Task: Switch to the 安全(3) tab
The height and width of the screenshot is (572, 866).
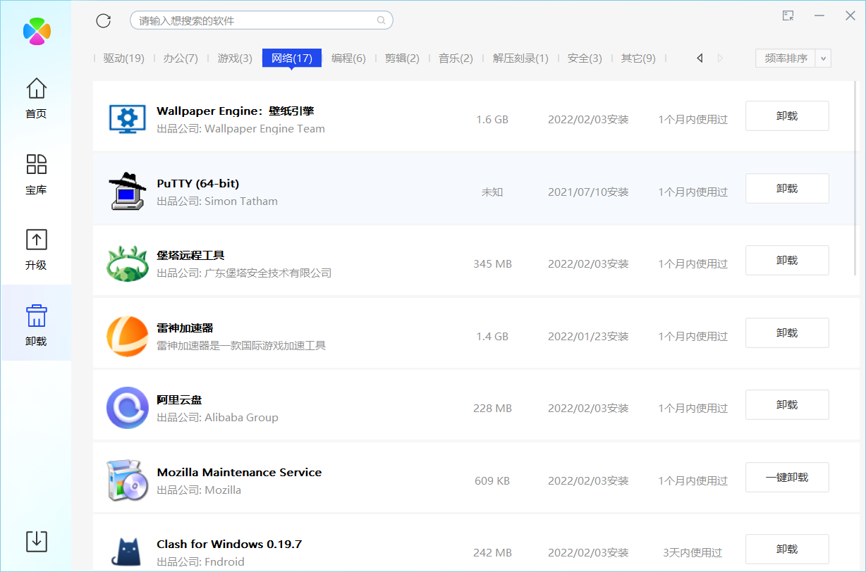Action: pos(585,58)
